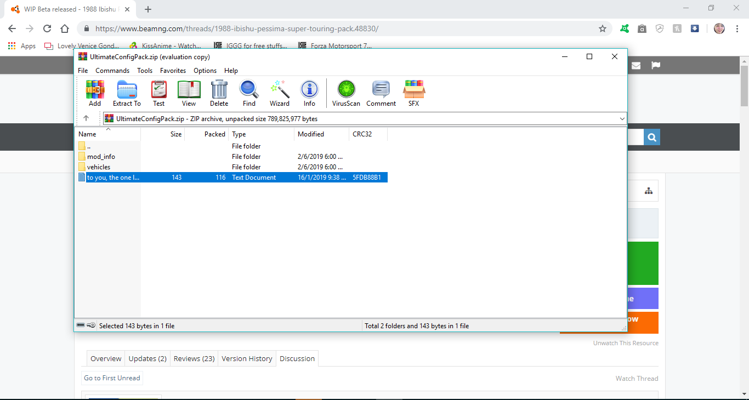749x400 pixels.
Task: Open the Forza Motorsport 7 bookmark
Action: click(335, 46)
